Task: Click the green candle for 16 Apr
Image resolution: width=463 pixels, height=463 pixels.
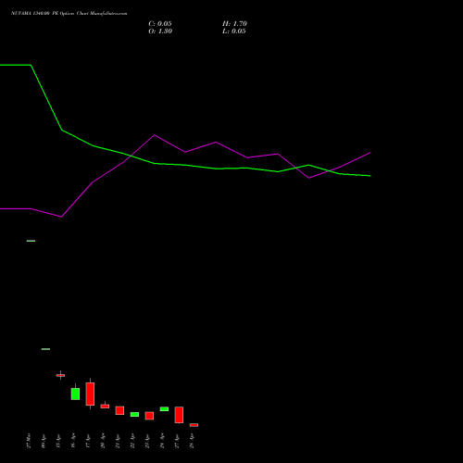Action: pos(75,394)
